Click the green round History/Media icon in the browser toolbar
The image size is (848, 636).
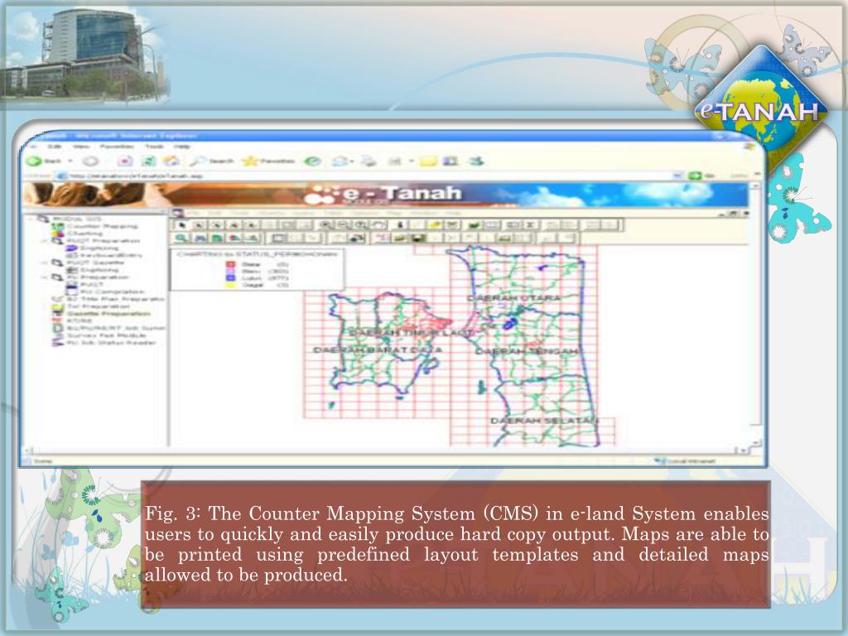312,161
